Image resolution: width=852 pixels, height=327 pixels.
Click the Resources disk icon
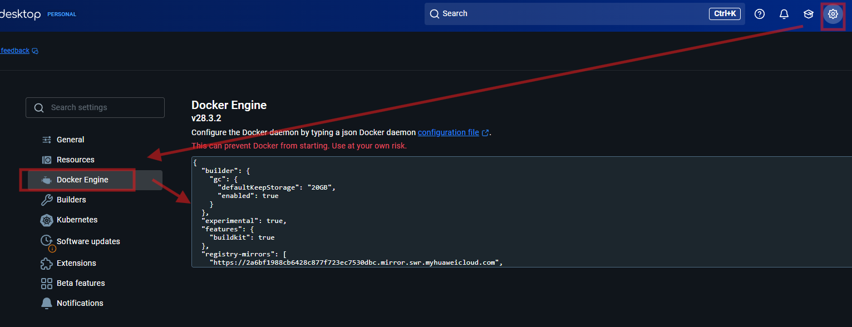click(47, 160)
